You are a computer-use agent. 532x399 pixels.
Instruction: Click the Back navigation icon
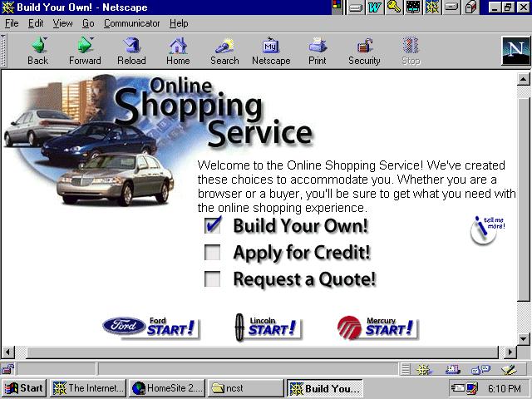pyautogui.click(x=37, y=51)
